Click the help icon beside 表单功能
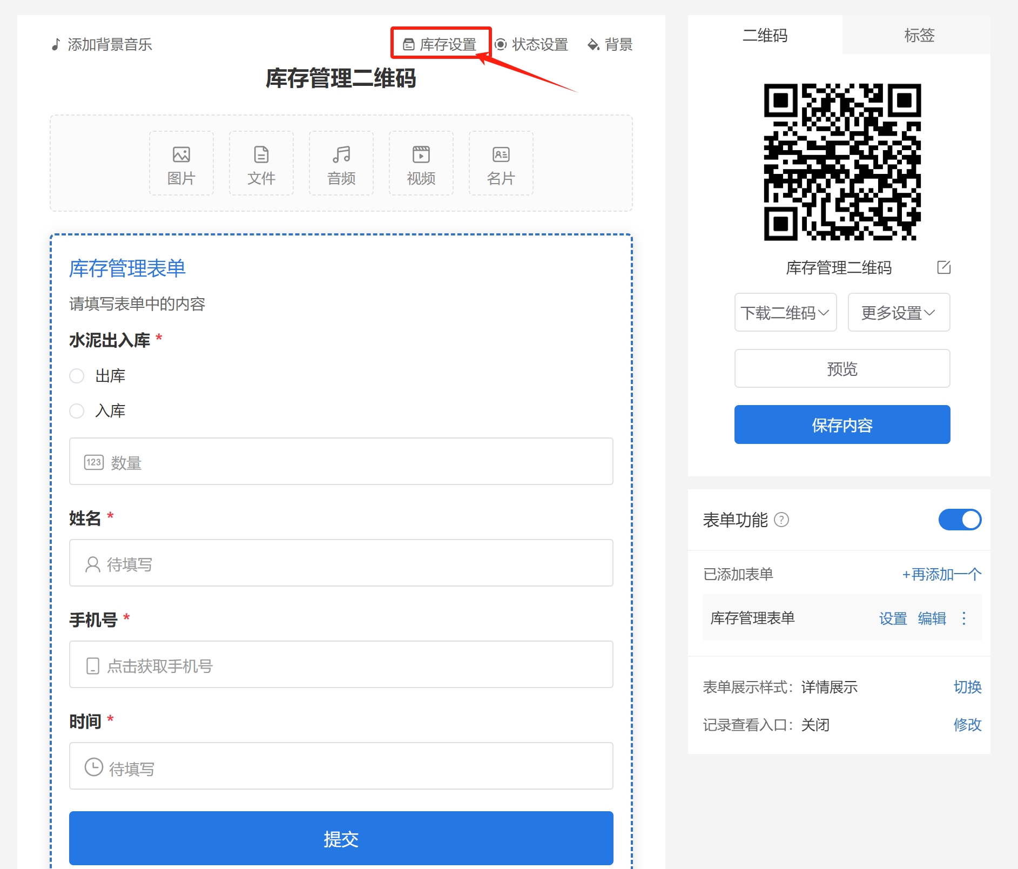Viewport: 1018px width, 869px height. [x=781, y=520]
